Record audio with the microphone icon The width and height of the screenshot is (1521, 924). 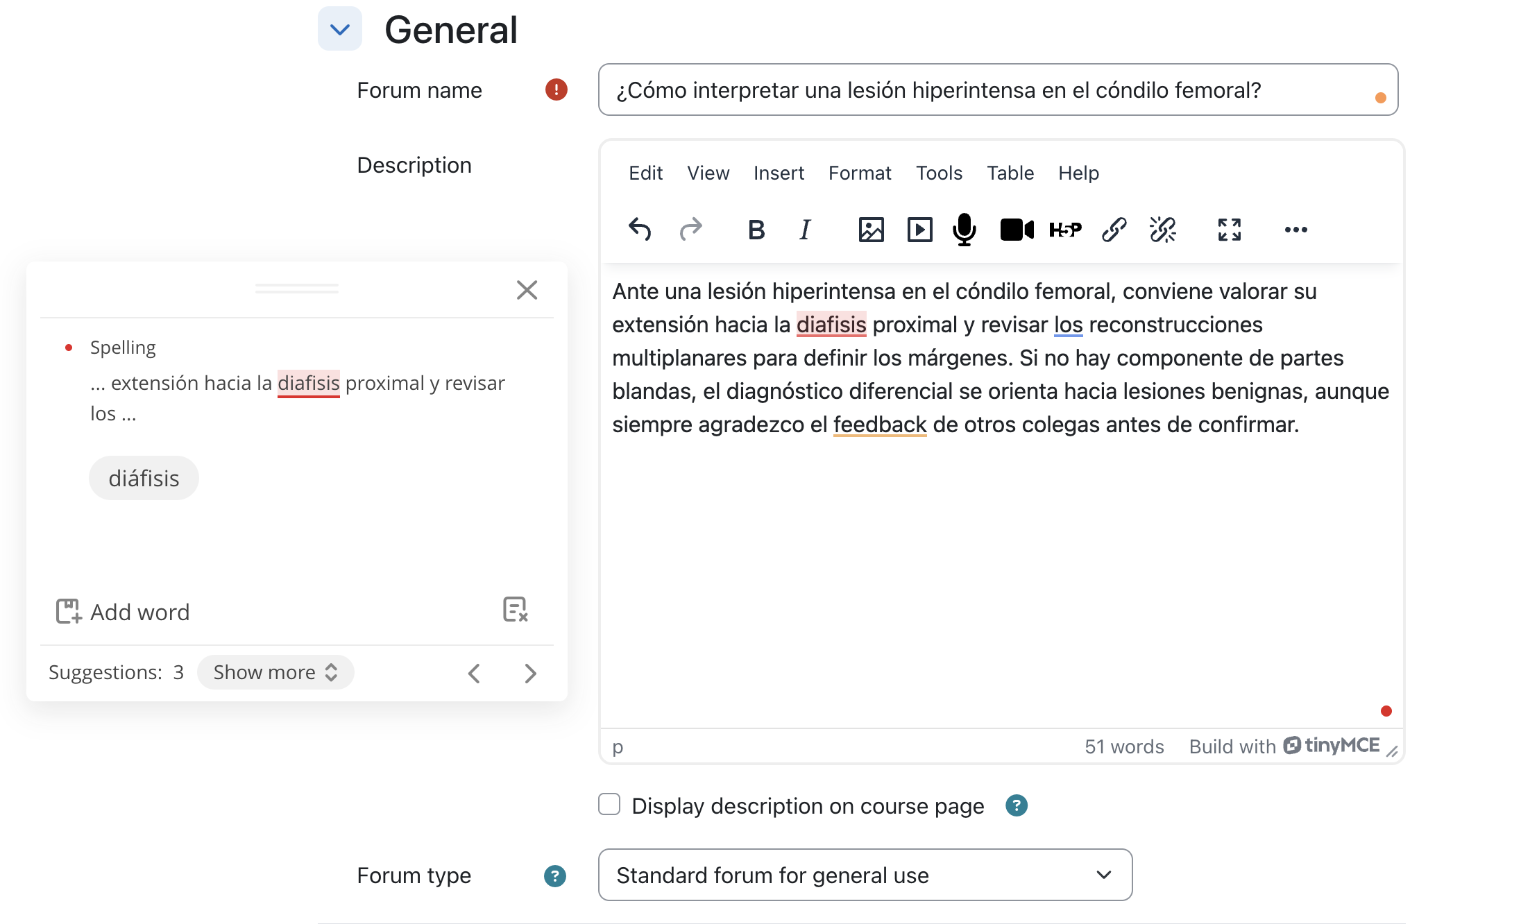click(965, 230)
